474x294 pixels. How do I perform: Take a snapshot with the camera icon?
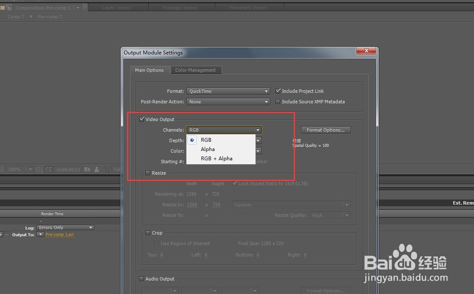point(87,169)
